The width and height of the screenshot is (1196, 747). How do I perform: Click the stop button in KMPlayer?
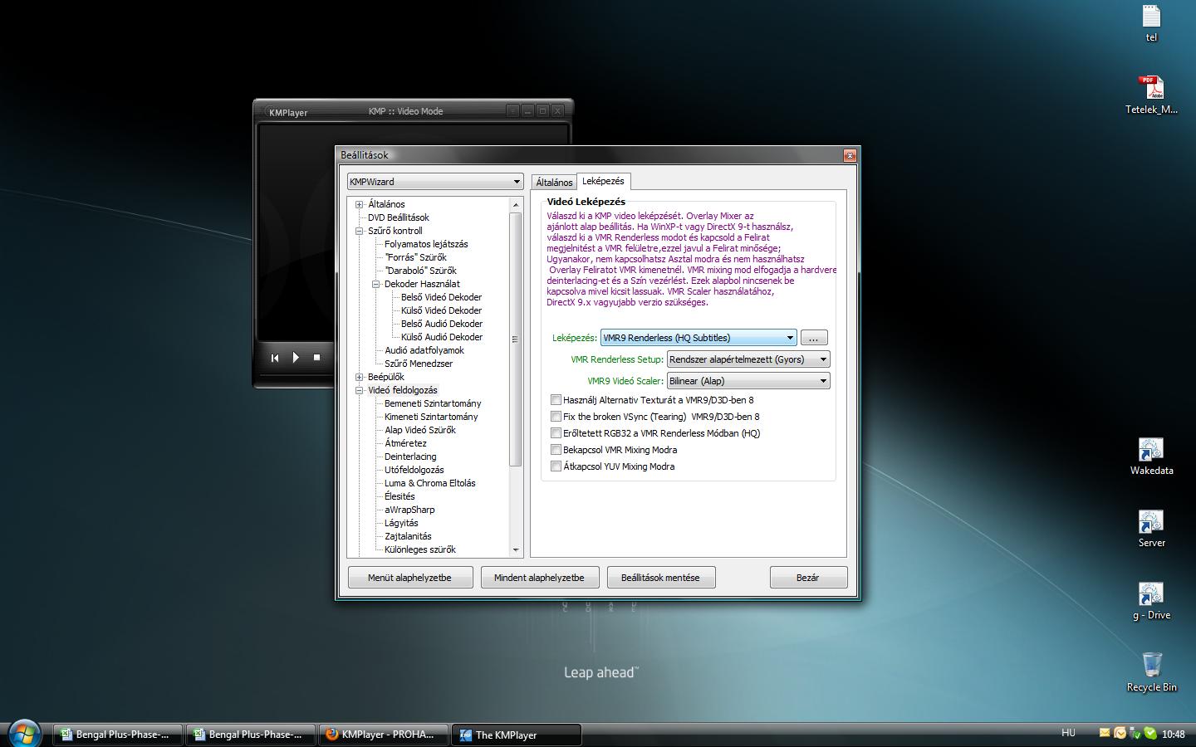(x=316, y=358)
